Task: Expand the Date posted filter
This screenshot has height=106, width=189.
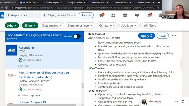Action: [x=52, y=26]
